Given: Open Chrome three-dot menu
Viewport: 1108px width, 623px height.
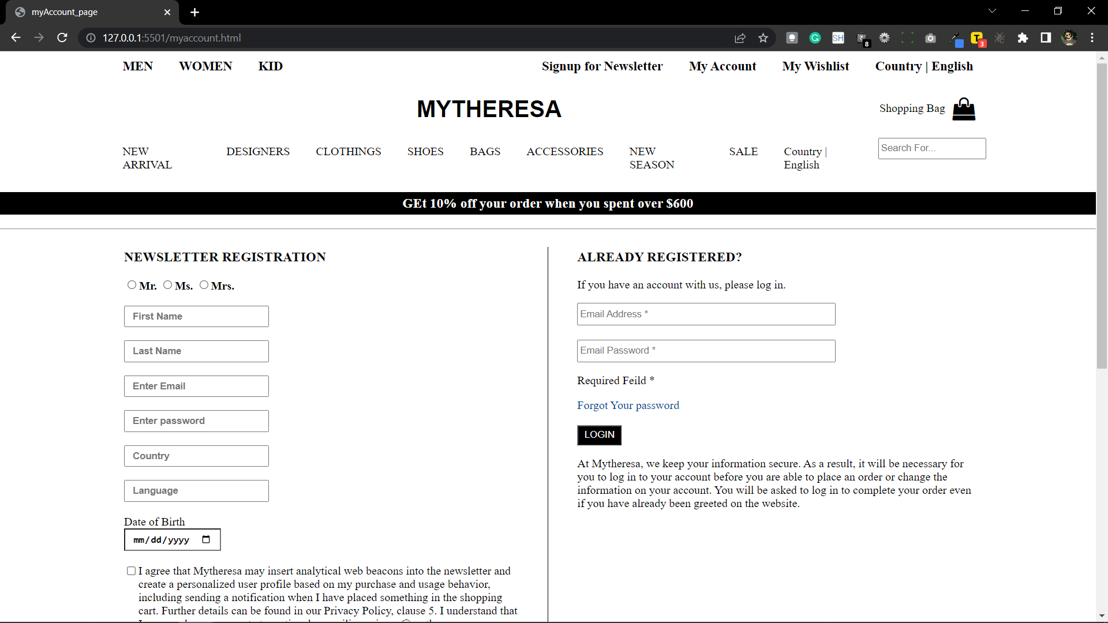Looking at the screenshot, I should [x=1092, y=38].
